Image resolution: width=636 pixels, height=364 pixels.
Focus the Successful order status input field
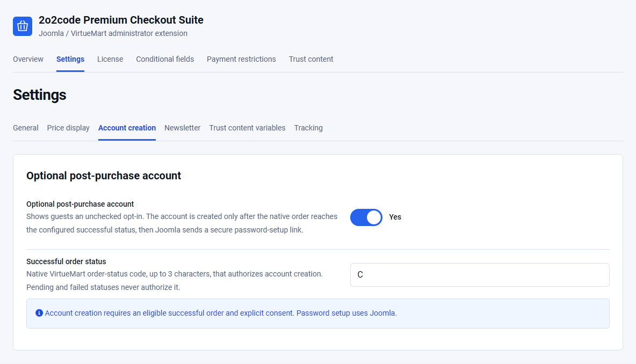click(x=480, y=275)
